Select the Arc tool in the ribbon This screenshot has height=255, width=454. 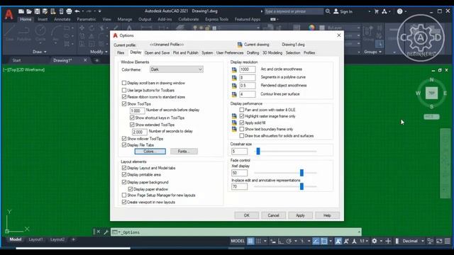pos(55,33)
